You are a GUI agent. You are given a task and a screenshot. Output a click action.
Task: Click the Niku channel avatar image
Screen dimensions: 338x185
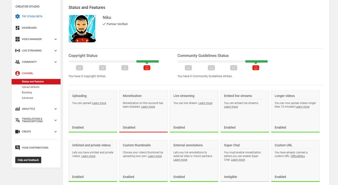pyautogui.click(x=82, y=29)
